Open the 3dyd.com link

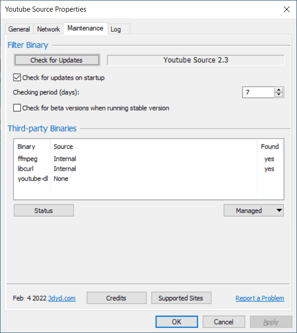pos(62,298)
